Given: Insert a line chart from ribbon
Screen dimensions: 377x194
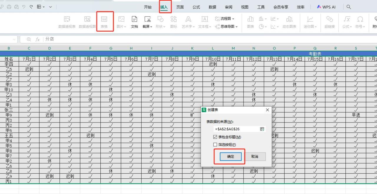Looking at the screenshot, I should [x=275, y=19].
